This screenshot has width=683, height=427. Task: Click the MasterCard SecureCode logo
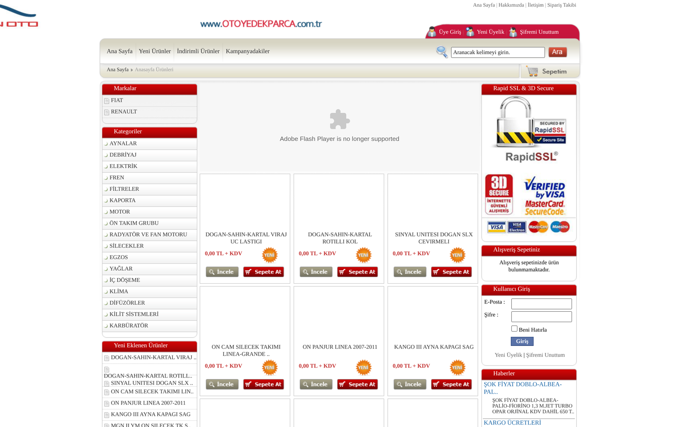[x=545, y=208]
